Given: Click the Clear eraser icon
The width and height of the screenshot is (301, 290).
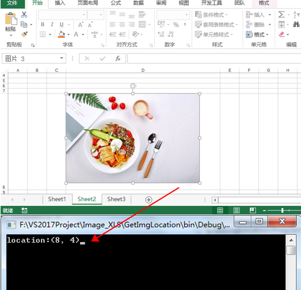Looking at the screenshot, I should (x=281, y=35).
